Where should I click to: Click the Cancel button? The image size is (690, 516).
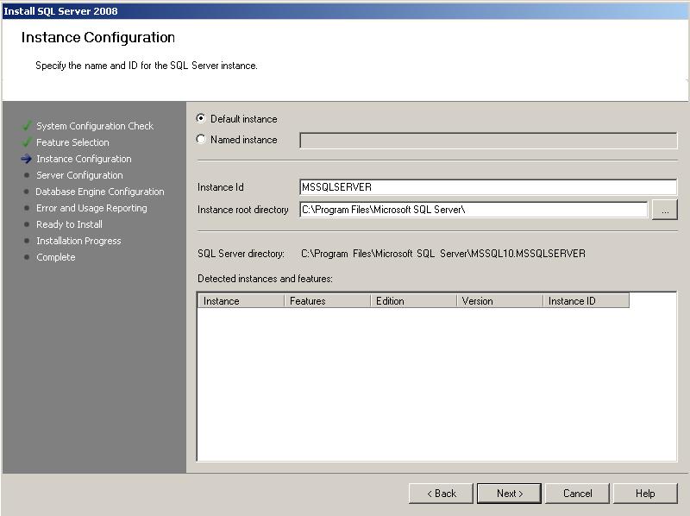pos(577,494)
